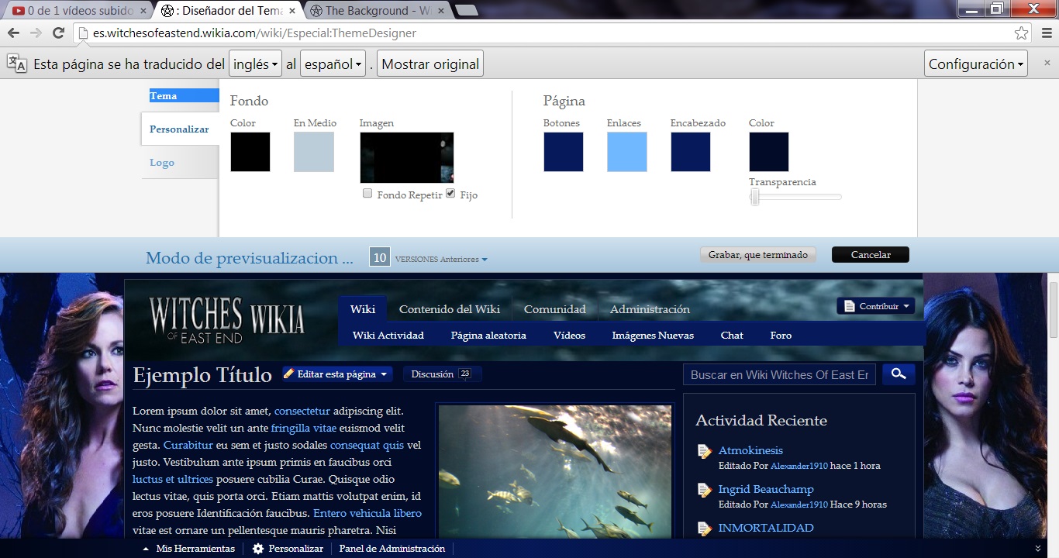1059x558 pixels.
Task: Open the Foro link
Action: tap(781, 336)
